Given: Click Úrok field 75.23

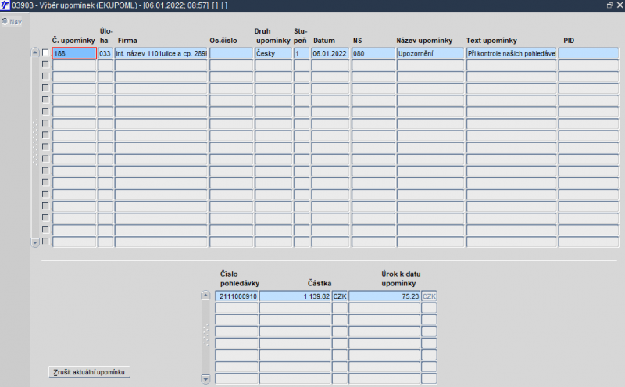Looking at the screenshot, I should pyautogui.click(x=384, y=296).
